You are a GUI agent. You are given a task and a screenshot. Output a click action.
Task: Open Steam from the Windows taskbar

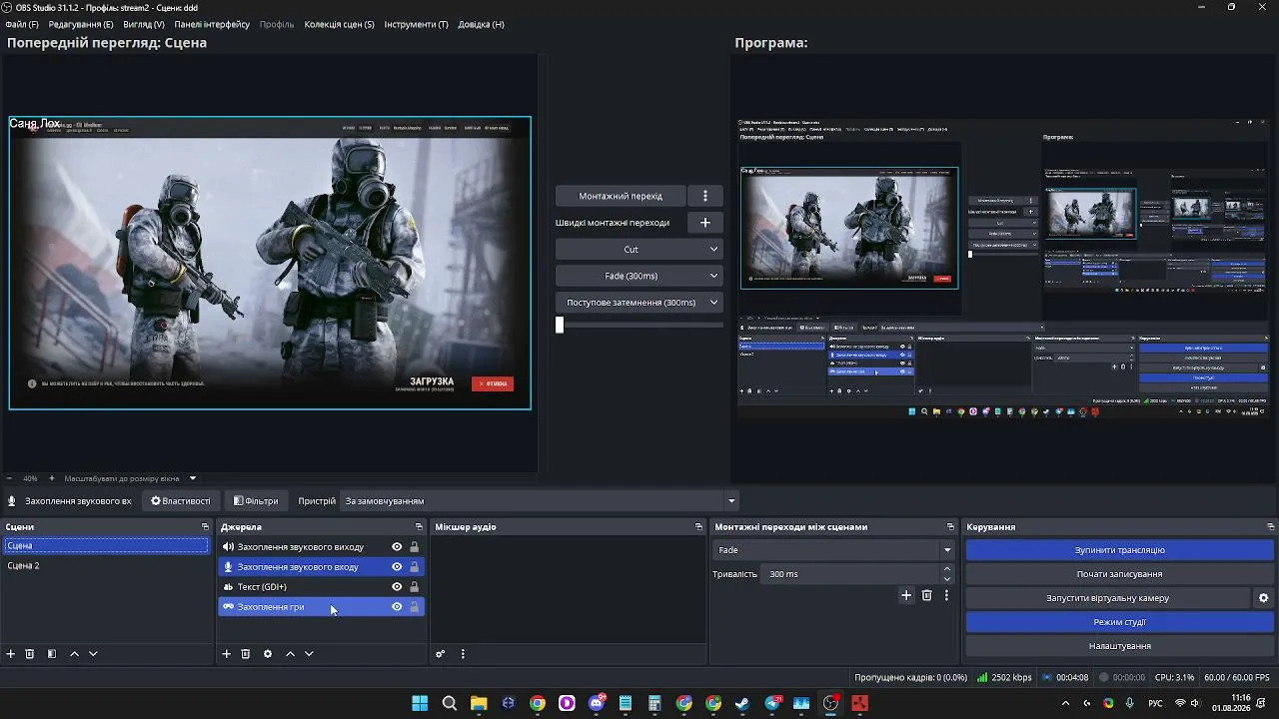coord(742,703)
